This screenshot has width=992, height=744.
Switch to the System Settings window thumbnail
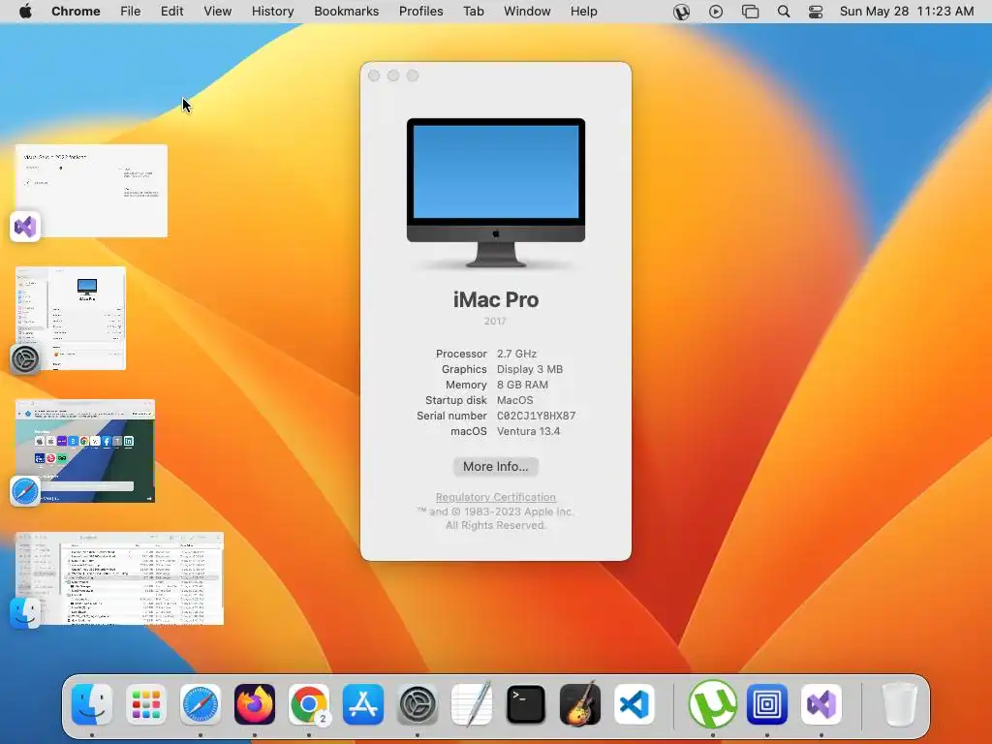(71, 318)
